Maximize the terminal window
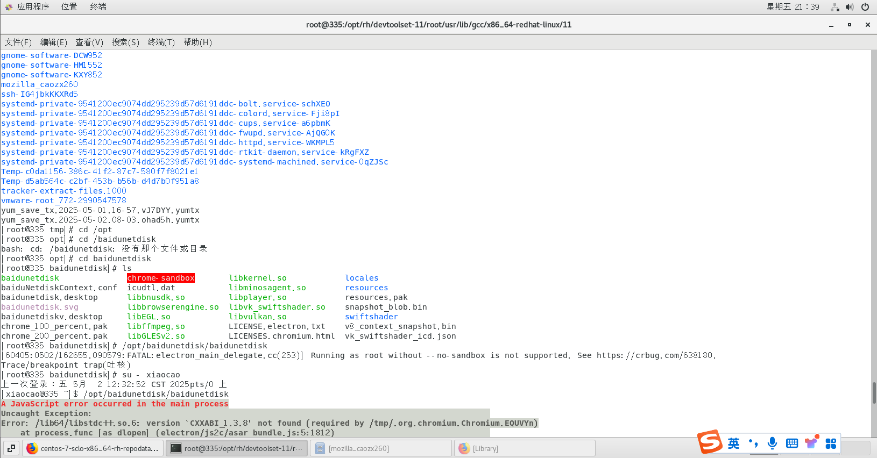 pos(850,25)
